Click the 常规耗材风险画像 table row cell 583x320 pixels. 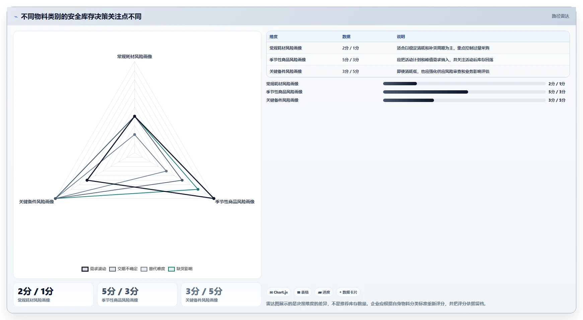[x=286, y=48]
